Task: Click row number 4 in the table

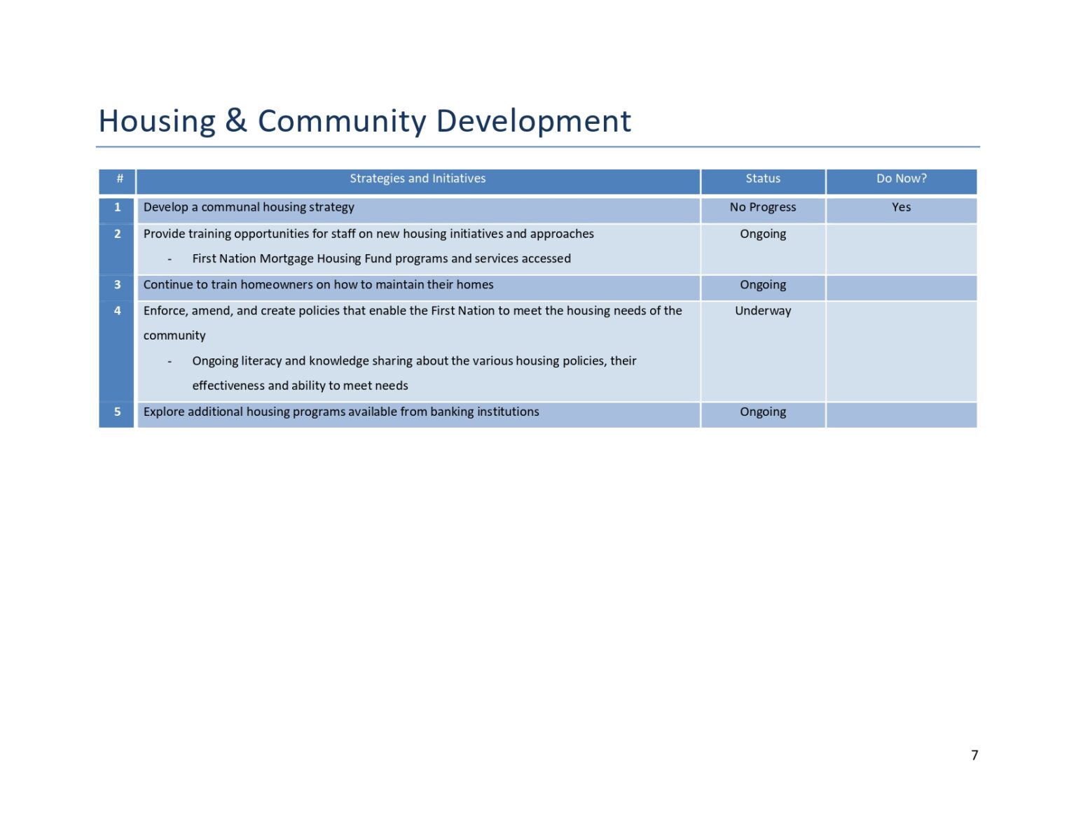Action: pyautogui.click(x=118, y=310)
